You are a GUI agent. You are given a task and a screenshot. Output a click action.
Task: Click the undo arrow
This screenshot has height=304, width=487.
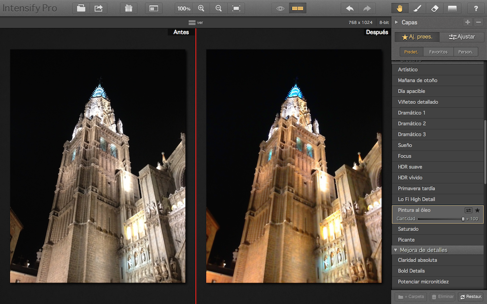(x=350, y=9)
